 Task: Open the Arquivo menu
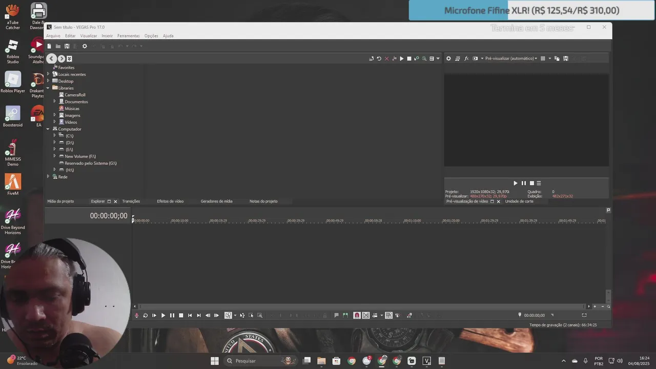pos(53,36)
